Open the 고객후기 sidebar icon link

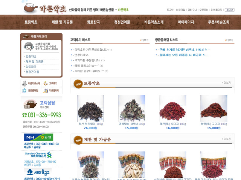click(x=50, y=83)
